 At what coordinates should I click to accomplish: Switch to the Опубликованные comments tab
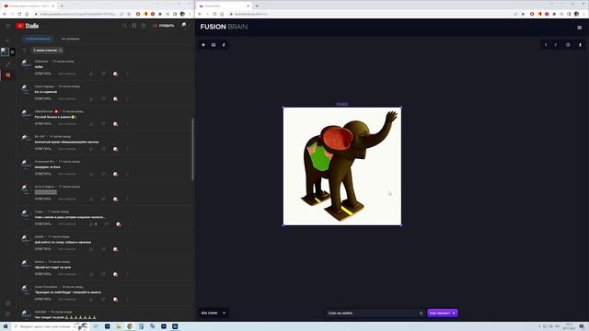point(38,39)
